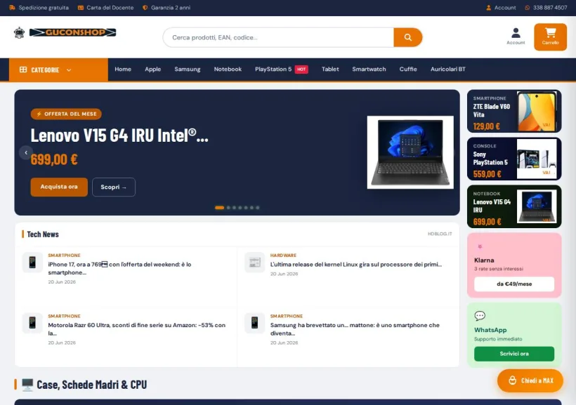The image size is (576, 405).
Task: Open the Tablet category
Action: [330, 69]
